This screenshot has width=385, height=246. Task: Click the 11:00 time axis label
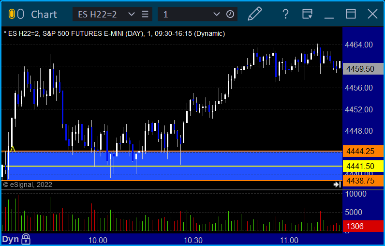[289, 240]
